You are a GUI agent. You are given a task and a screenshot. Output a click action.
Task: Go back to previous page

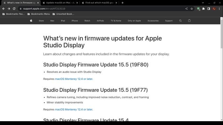coord(3,9)
